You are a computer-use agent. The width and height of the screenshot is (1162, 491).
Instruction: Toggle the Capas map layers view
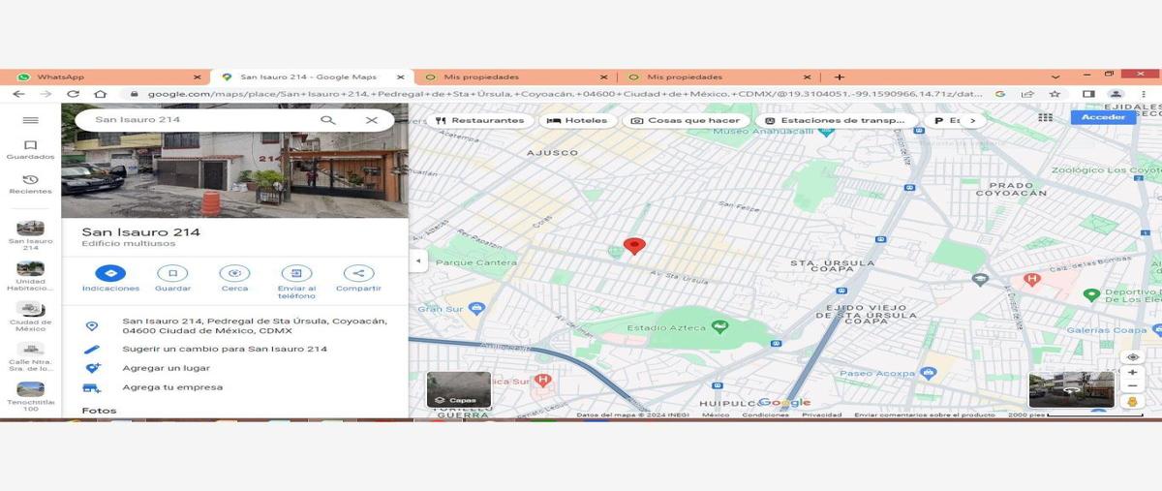tap(459, 389)
